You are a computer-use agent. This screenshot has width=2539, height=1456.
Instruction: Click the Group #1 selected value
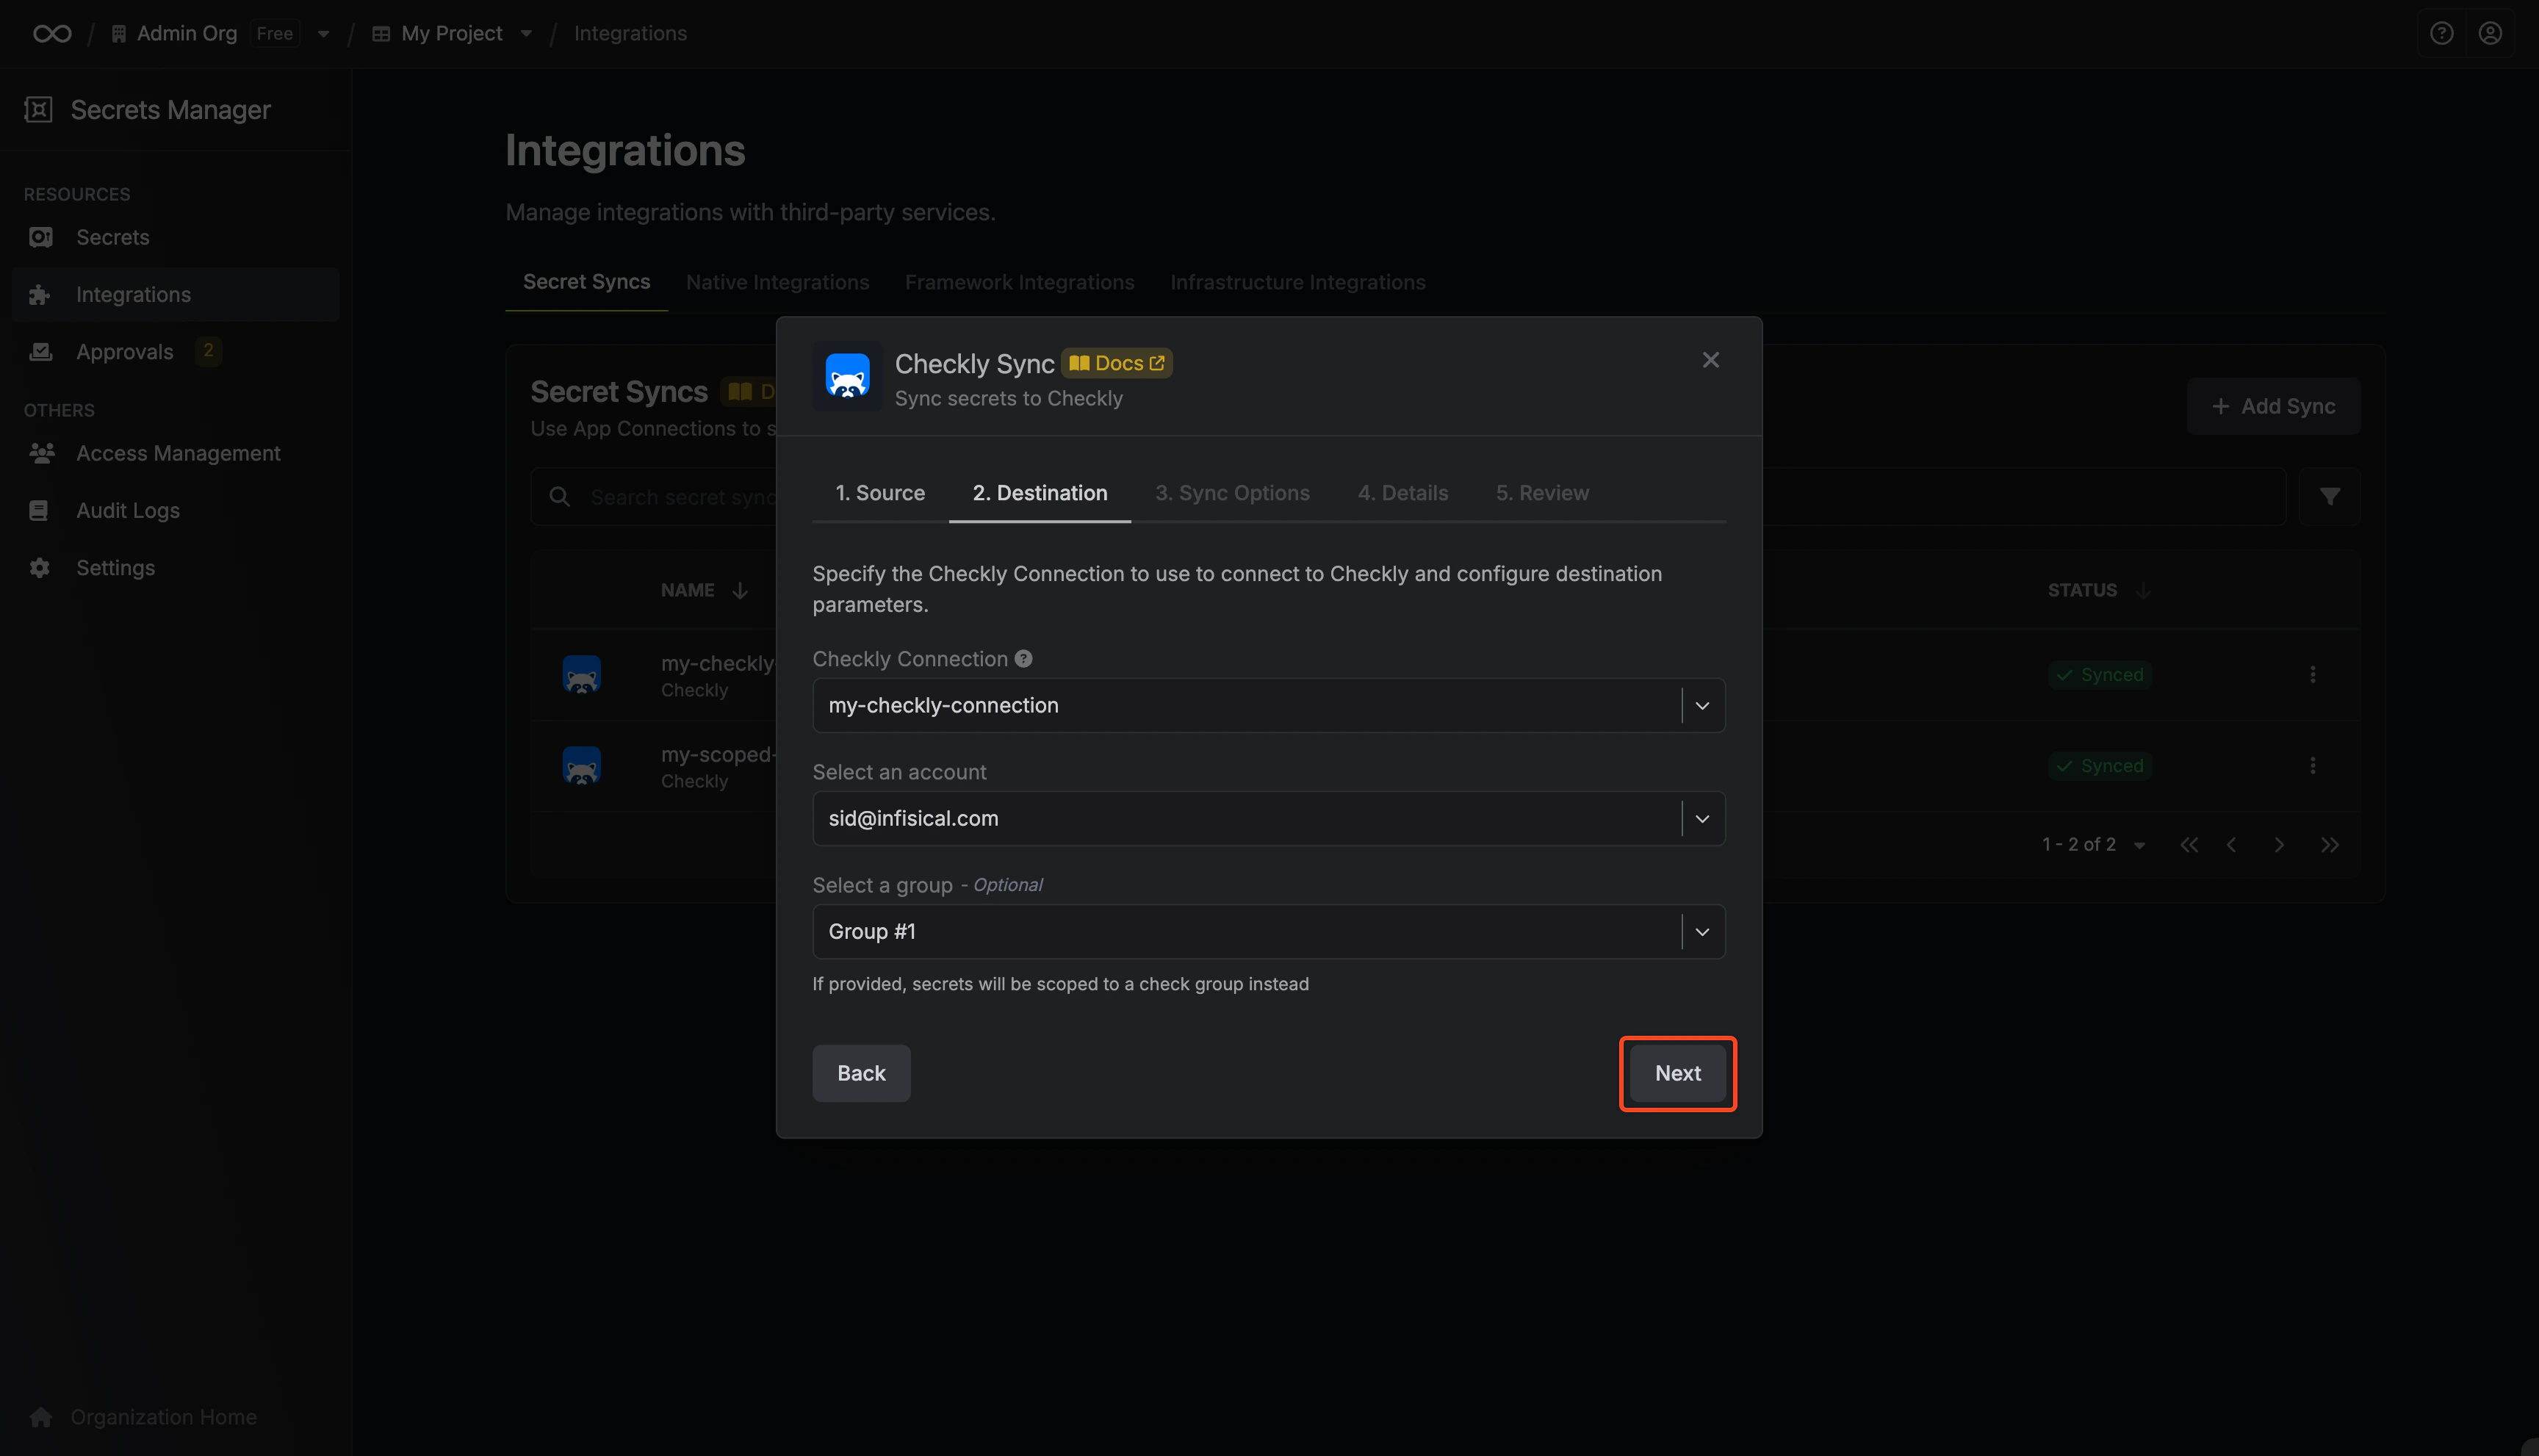[872, 932]
